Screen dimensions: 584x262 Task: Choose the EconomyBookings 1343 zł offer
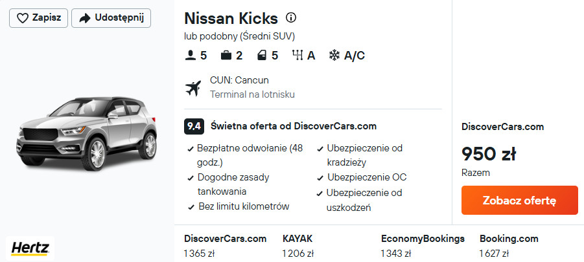[423, 246]
